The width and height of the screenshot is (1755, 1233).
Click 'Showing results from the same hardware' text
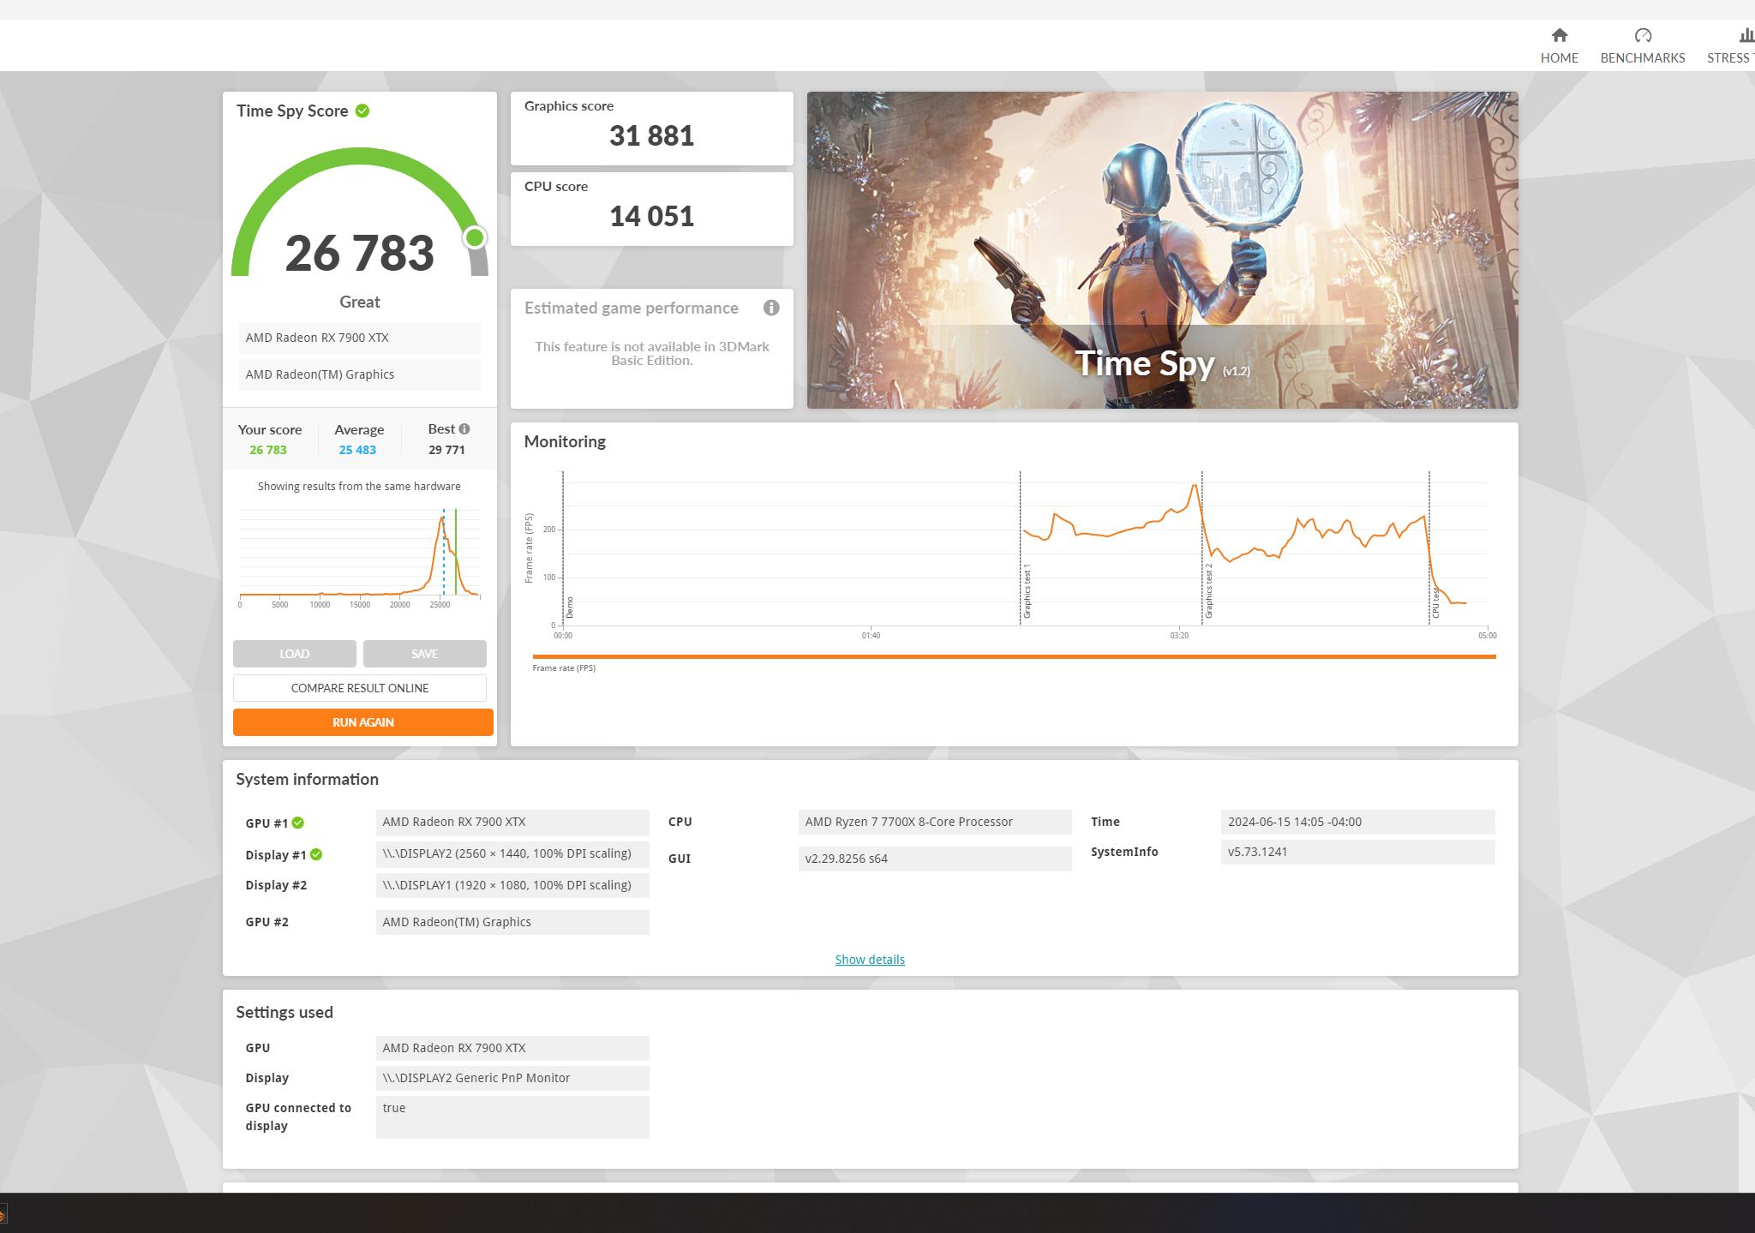point(359,486)
